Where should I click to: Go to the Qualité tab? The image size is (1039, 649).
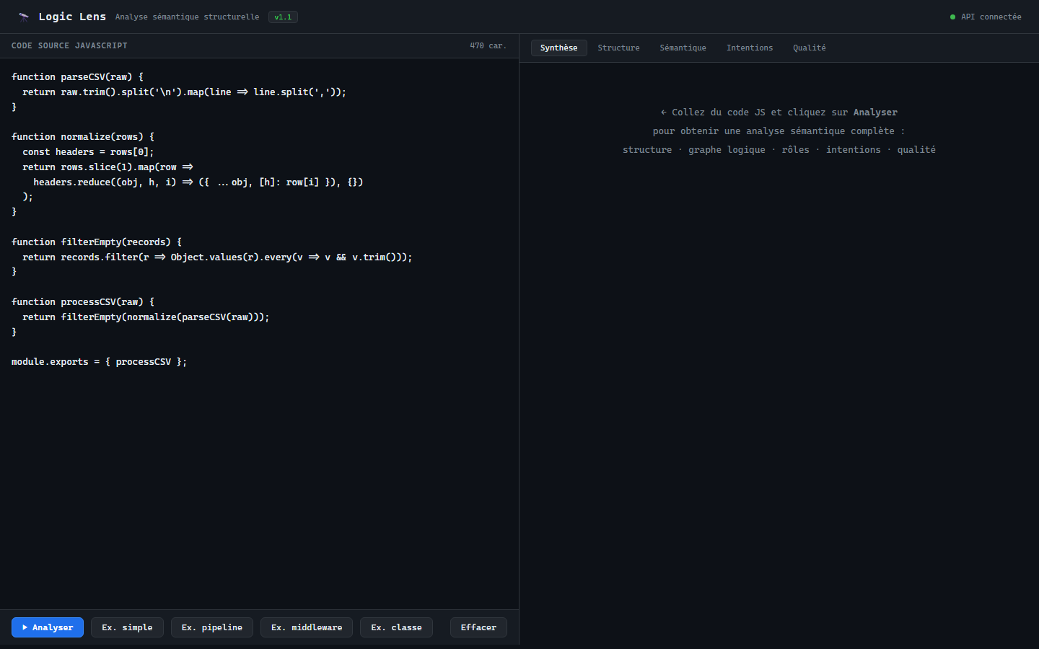pos(810,48)
